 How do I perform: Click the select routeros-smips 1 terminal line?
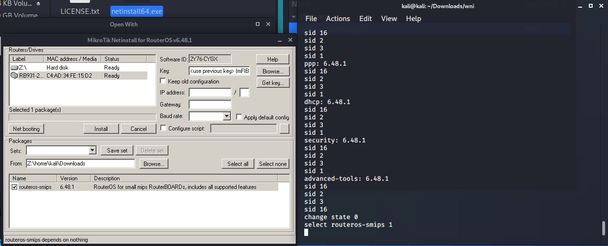(x=348, y=224)
